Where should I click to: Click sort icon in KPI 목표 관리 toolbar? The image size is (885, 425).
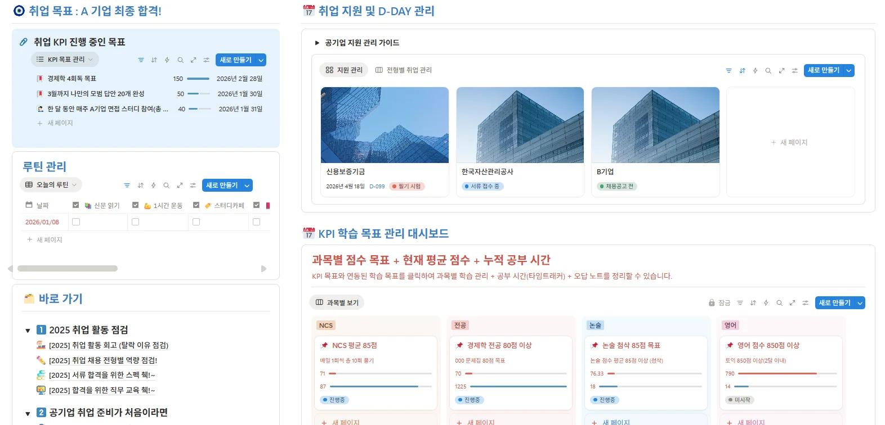(x=154, y=60)
